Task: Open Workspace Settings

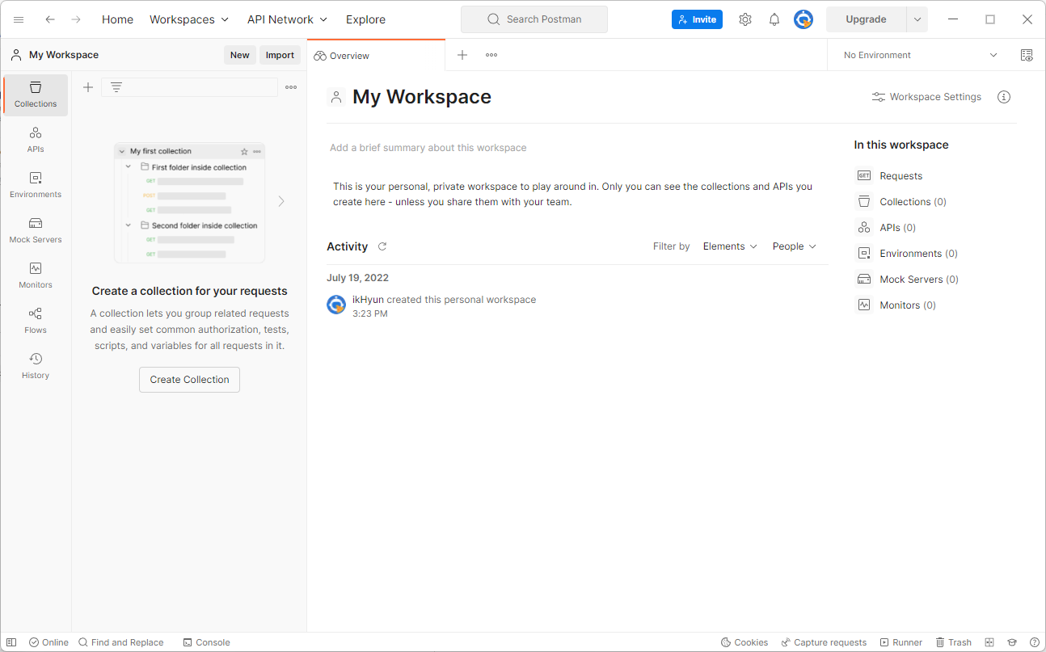Action: (x=926, y=97)
